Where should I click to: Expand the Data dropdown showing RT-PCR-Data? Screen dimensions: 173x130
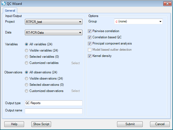click(54, 33)
